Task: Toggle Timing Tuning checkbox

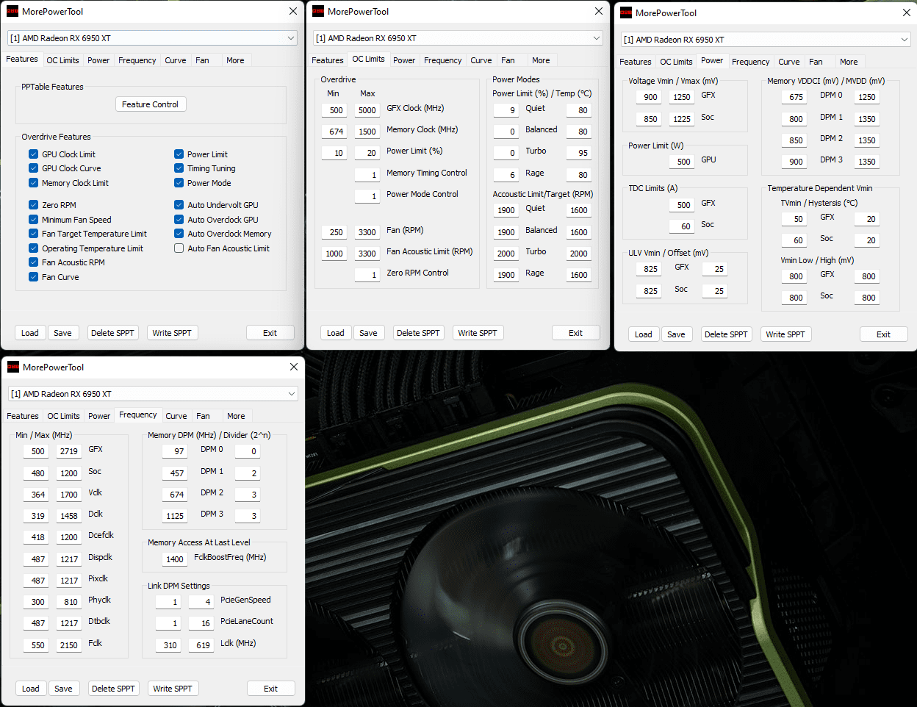Action: pos(179,168)
